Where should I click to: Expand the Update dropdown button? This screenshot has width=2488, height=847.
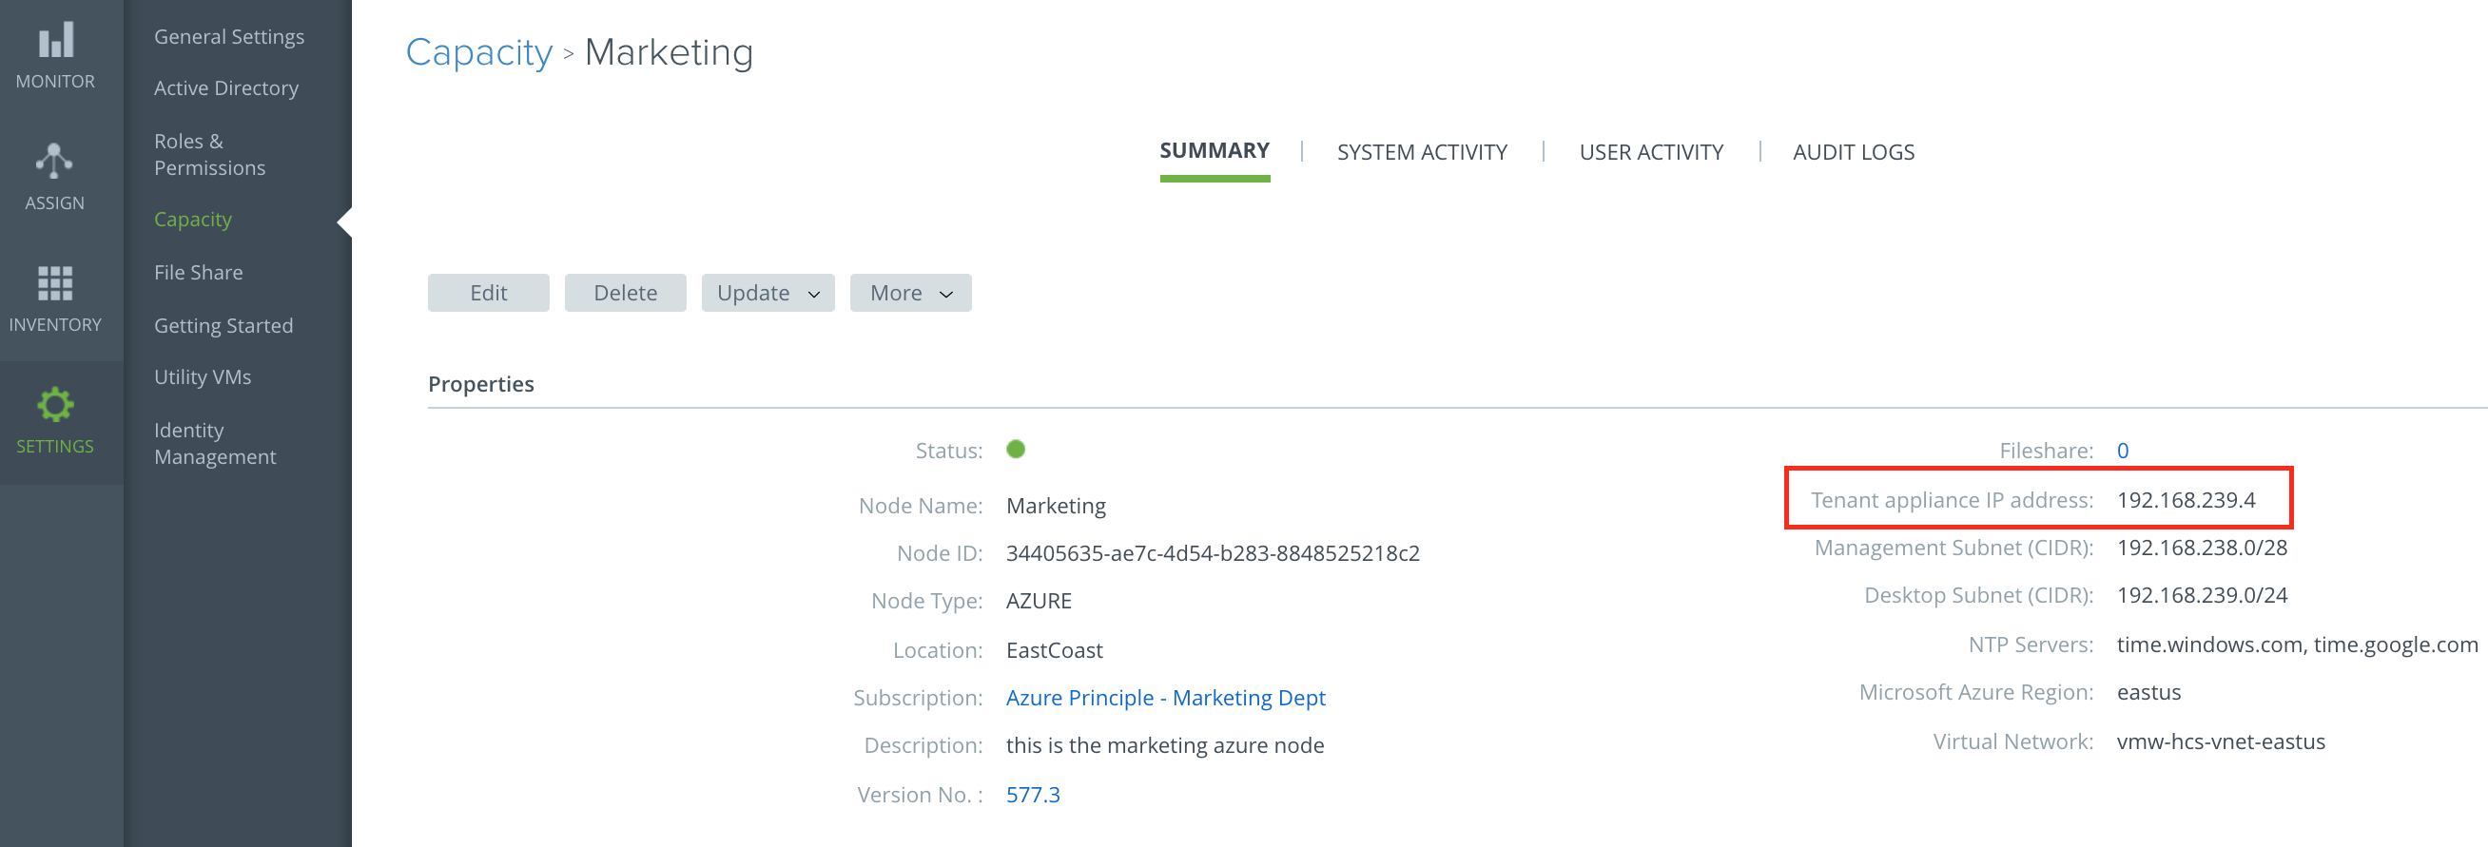(x=768, y=293)
